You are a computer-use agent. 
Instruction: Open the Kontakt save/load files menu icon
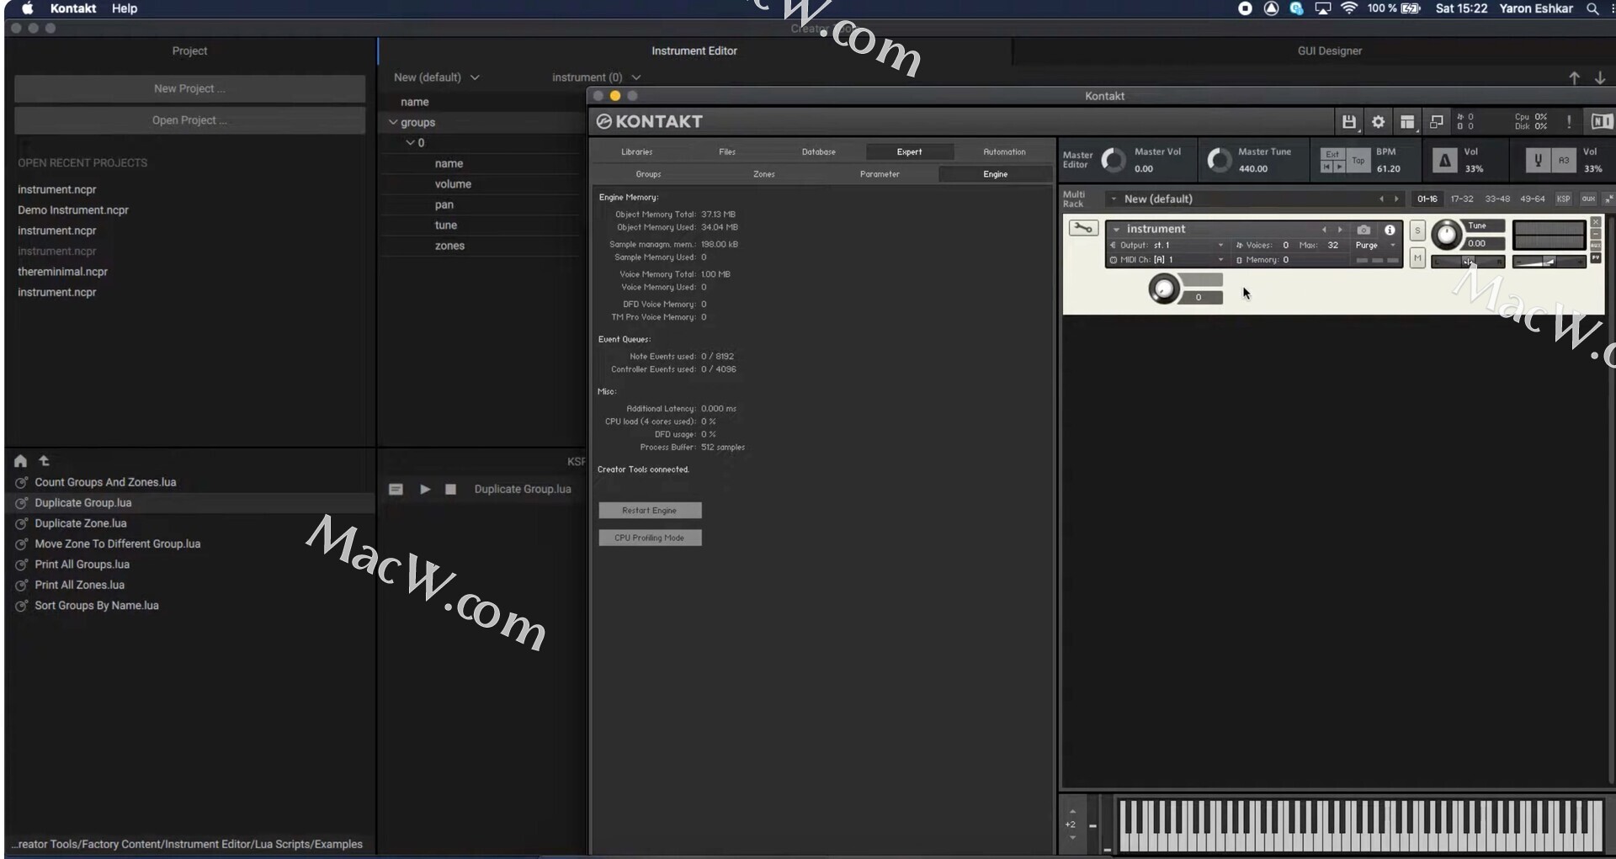point(1349,122)
